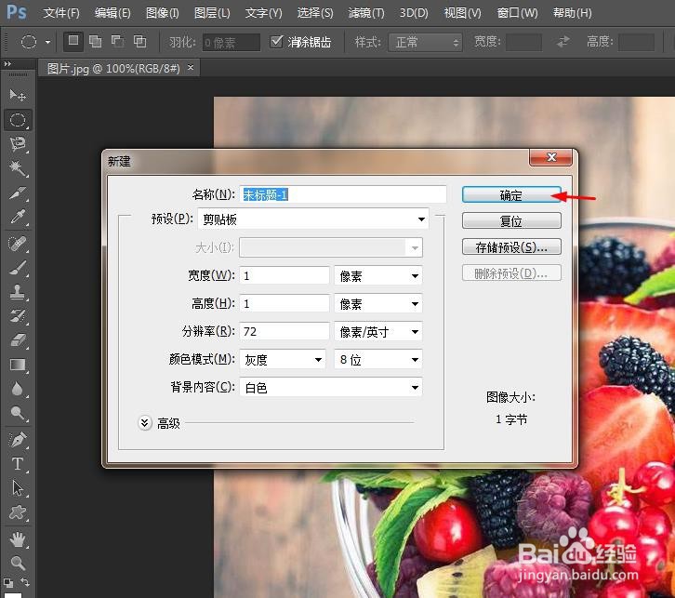Image resolution: width=675 pixels, height=598 pixels.
Task: Open the 视图(V) menu
Action: (462, 13)
